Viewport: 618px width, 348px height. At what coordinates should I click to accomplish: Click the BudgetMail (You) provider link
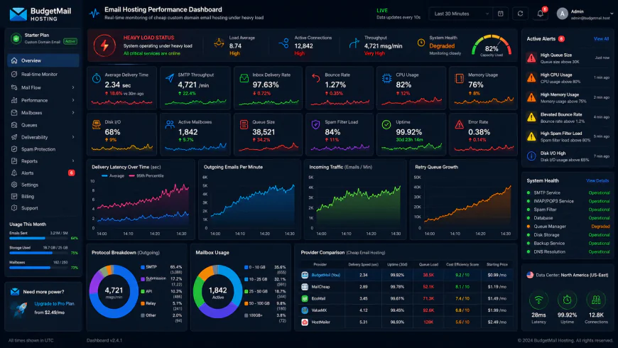pyautogui.click(x=325, y=275)
